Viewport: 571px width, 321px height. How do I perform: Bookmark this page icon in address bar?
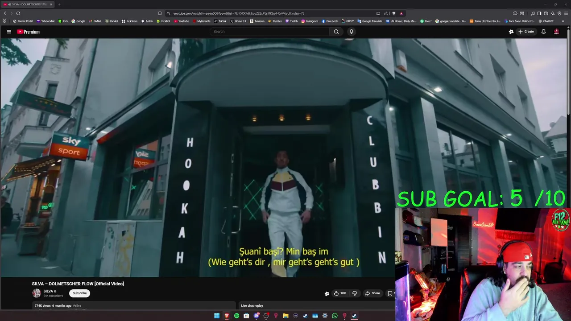tap(160, 13)
